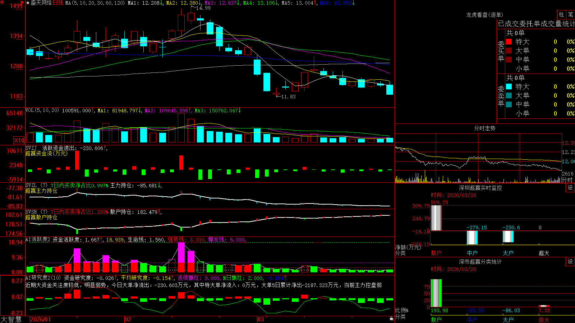Click the X10 volume scale marker

tap(19, 140)
